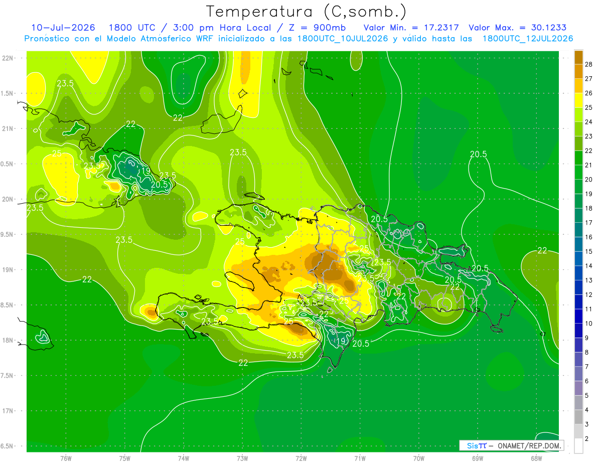
Task: Click longitude axis label "76W"
Action: click(x=66, y=458)
